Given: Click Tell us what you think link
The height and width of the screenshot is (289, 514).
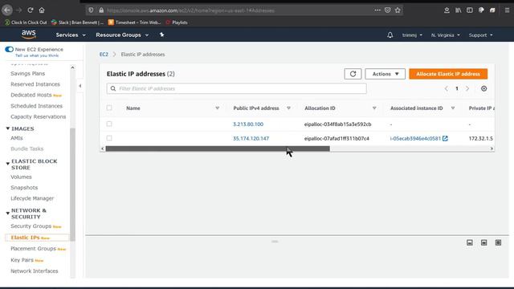Looking at the screenshot, I should (x=37, y=55).
